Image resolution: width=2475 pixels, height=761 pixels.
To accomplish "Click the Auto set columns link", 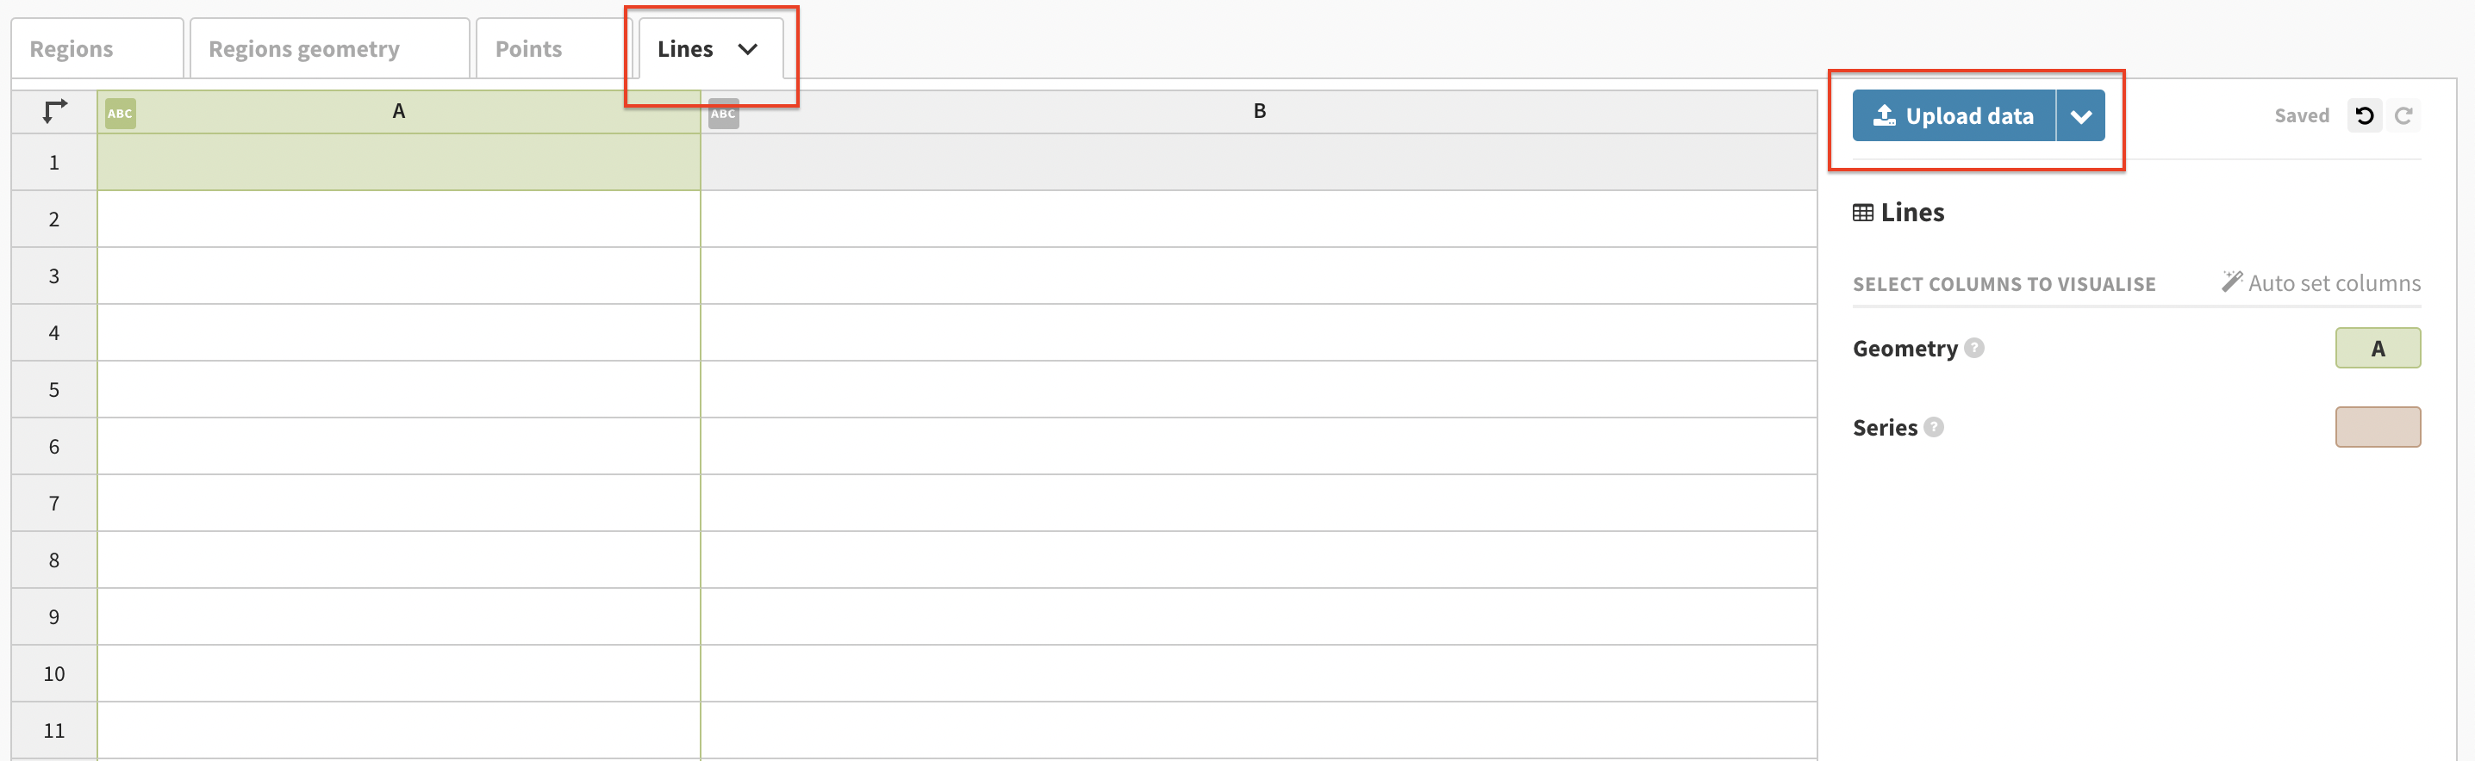I will pos(2322,283).
